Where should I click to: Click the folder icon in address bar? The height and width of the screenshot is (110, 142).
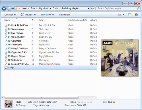16,9
